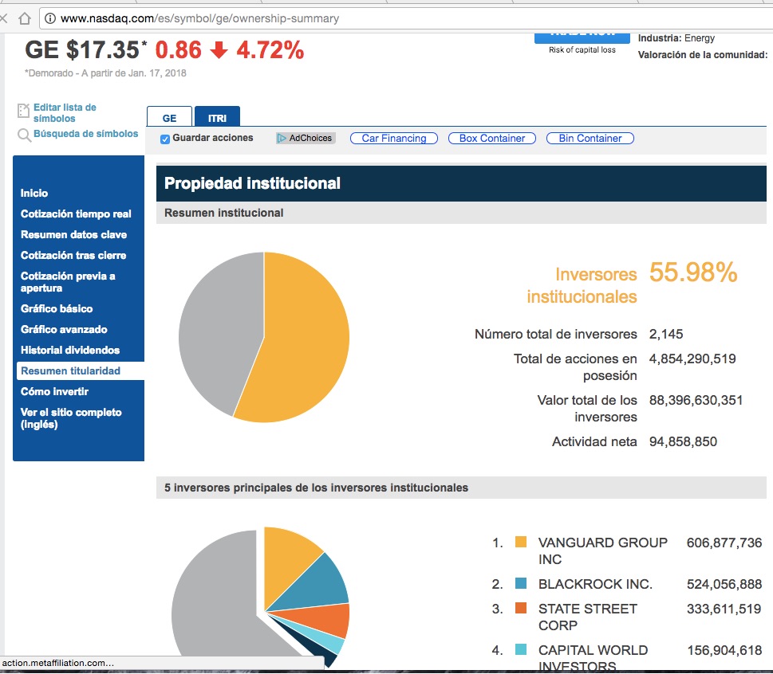This screenshot has width=773, height=674.
Task: Click the BlackRock blue legend swatch
Action: pyautogui.click(x=521, y=584)
